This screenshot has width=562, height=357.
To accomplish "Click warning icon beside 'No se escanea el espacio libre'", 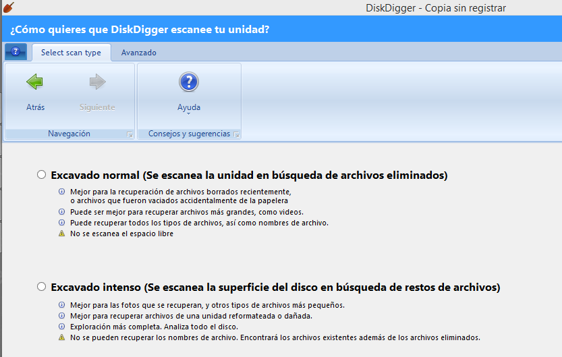I will (x=61, y=234).
